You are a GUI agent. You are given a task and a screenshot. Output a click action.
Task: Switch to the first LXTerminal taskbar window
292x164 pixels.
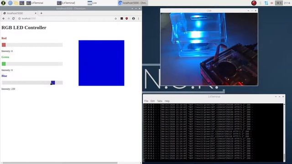point(35,3)
